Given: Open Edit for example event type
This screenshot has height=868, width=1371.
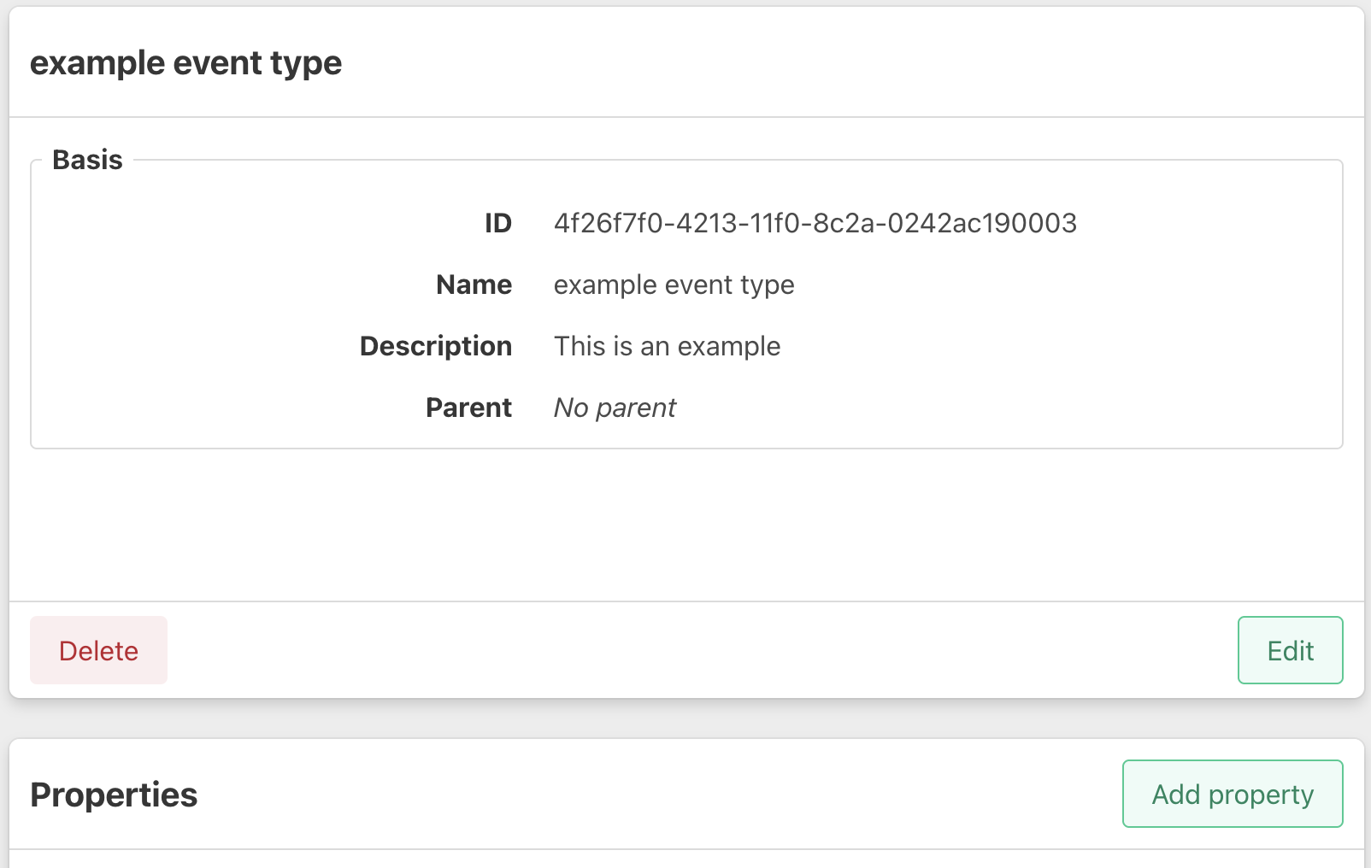Looking at the screenshot, I should coord(1290,650).
